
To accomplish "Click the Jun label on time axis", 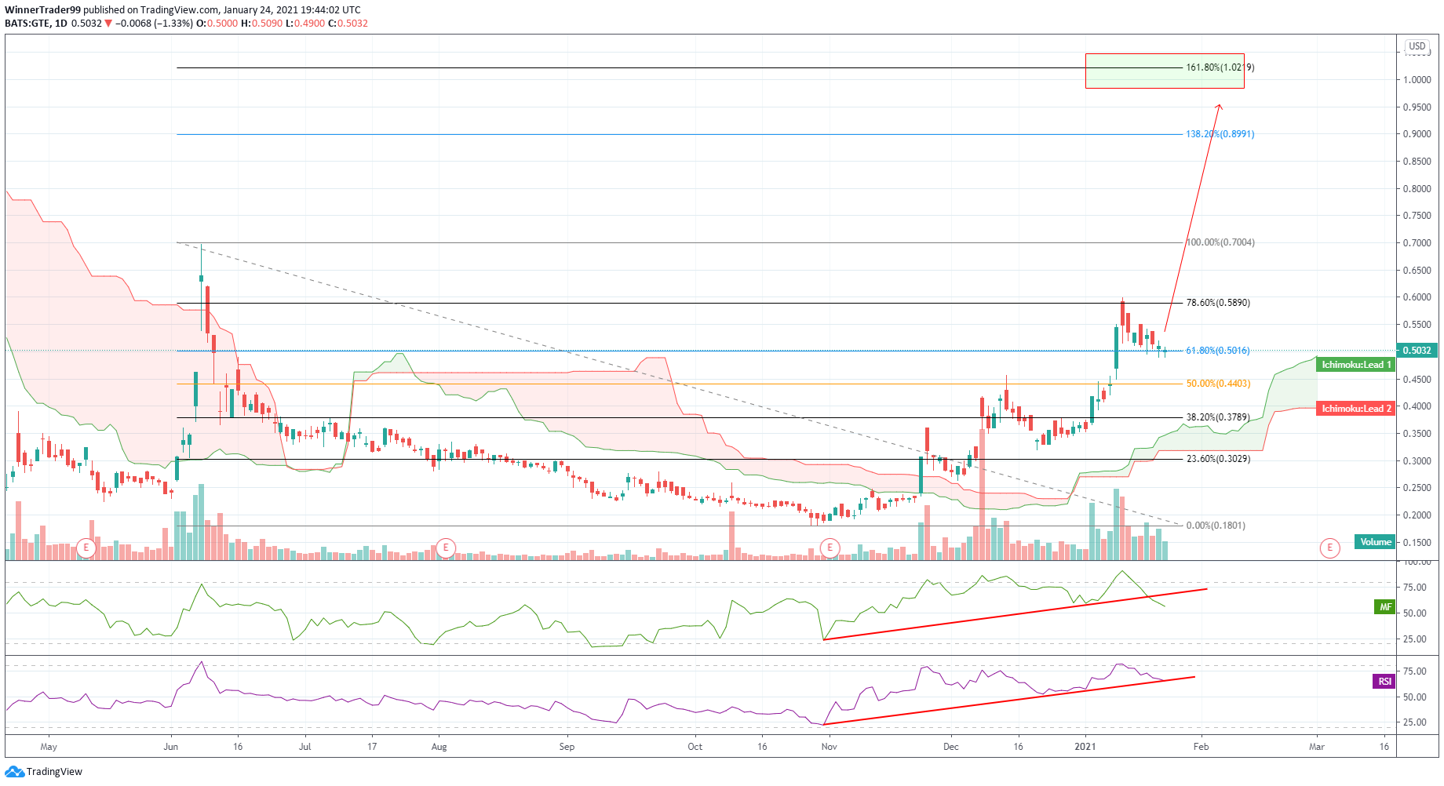I will point(170,747).
